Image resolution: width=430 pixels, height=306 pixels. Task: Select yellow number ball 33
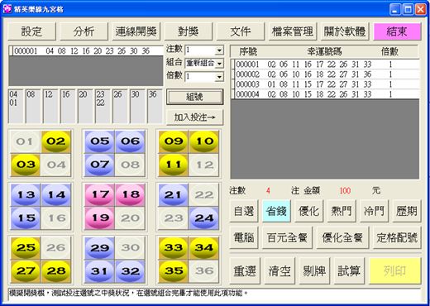pyautogui.click(x=174, y=247)
